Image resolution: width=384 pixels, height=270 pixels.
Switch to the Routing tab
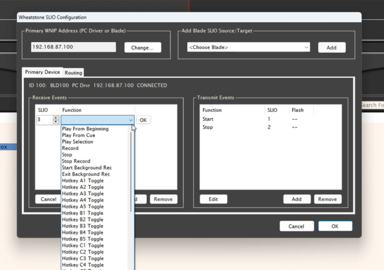pyautogui.click(x=73, y=73)
